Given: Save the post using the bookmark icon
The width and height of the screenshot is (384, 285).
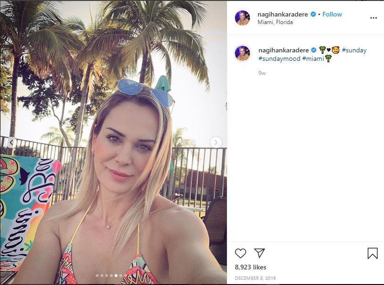Looking at the screenshot, I should coord(374,253).
